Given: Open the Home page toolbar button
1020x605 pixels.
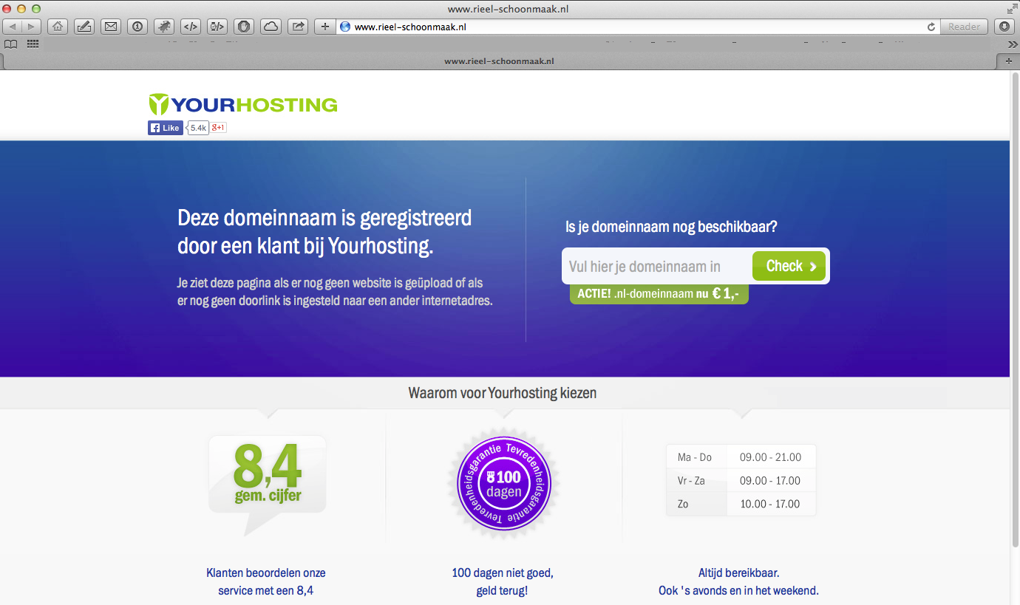Looking at the screenshot, I should tap(58, 27).
